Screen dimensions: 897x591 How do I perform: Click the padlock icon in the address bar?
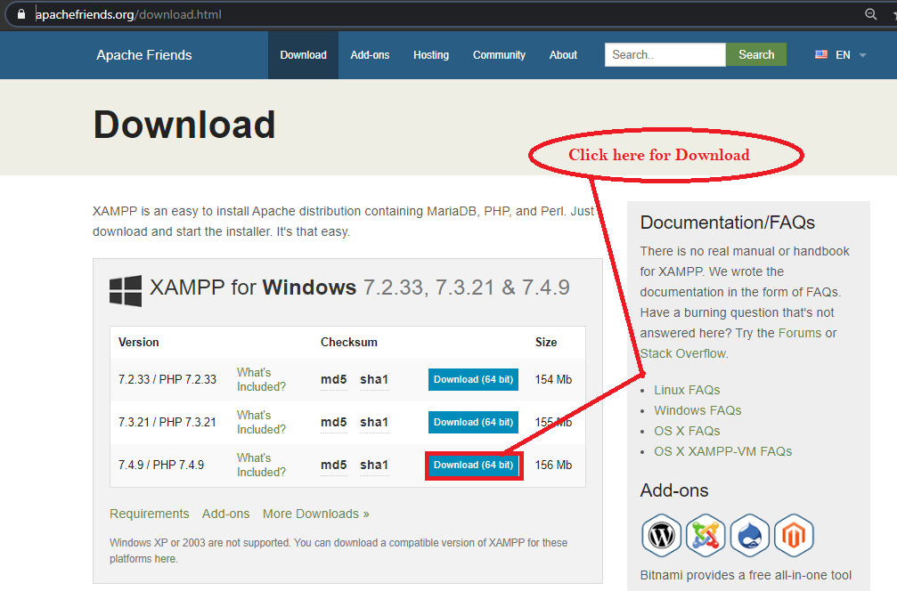coord(21,14)
